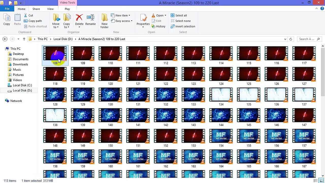Select video file 161
This screenshot has height=183, width=325.
(138, 158)
